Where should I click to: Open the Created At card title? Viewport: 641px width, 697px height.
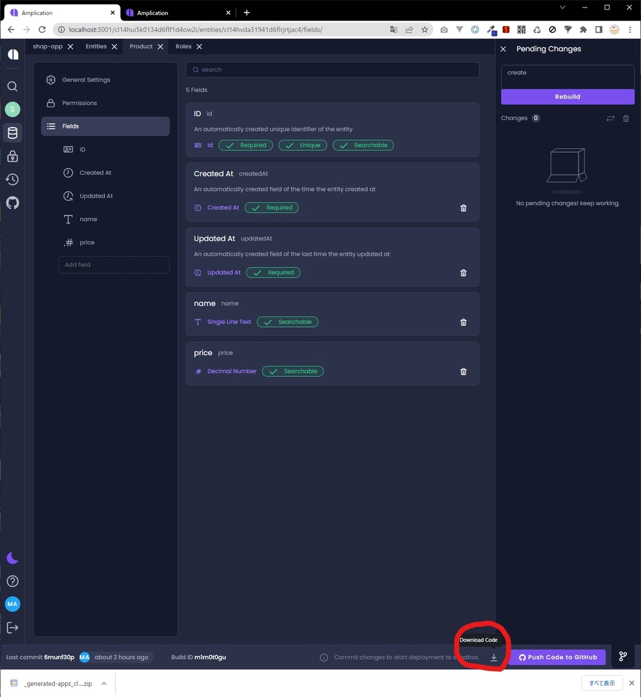click(x=213, y=174)
